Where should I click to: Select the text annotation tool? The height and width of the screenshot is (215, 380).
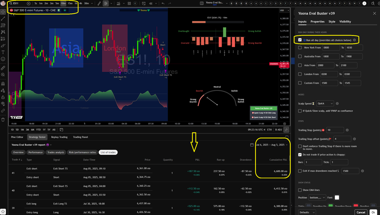pos(3,52)
